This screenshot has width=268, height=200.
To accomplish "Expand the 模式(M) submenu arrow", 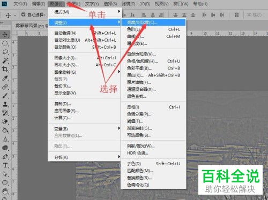I will coord(119,11).
